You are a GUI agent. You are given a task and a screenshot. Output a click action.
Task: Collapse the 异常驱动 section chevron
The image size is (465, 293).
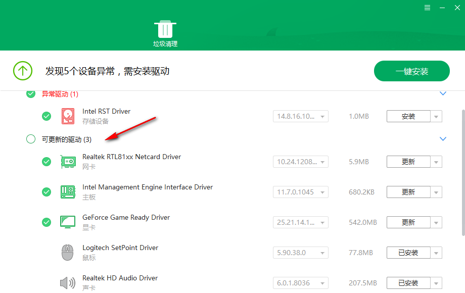pos(443,93)
